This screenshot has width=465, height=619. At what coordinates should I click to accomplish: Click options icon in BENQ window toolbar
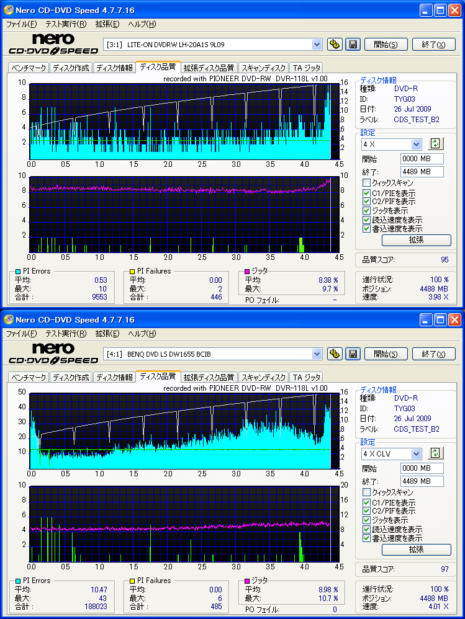click(335, 354)
